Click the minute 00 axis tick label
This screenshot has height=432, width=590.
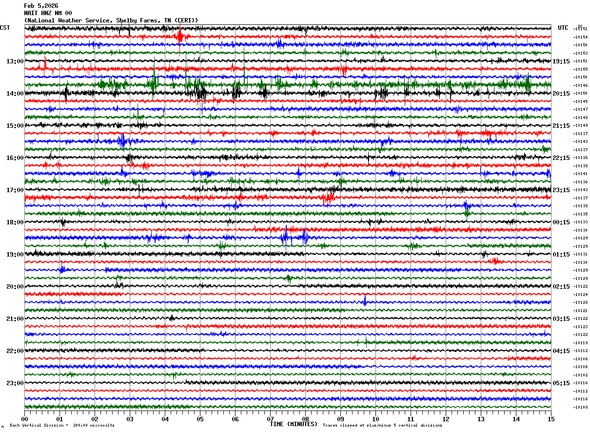(x=24, y=419)
